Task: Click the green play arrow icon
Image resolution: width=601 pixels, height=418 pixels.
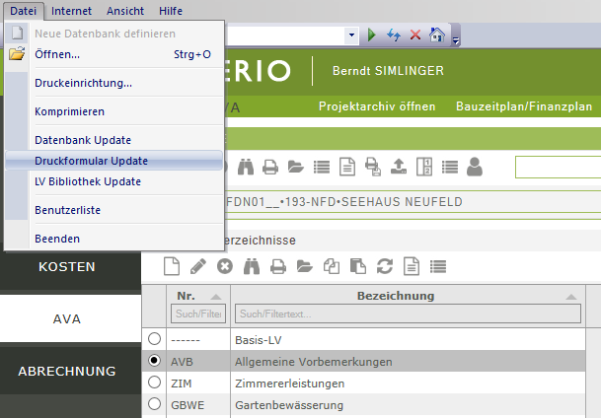Action: point(371,35)
